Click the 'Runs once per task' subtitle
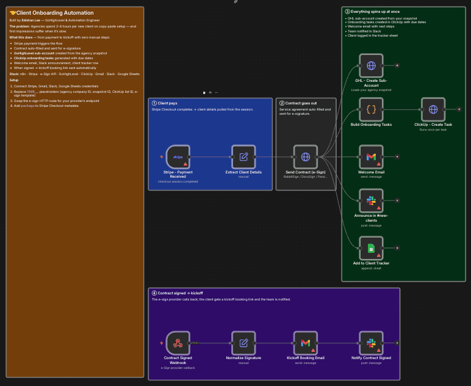This screenshot has width=471, height=386. tap(433, 129)
